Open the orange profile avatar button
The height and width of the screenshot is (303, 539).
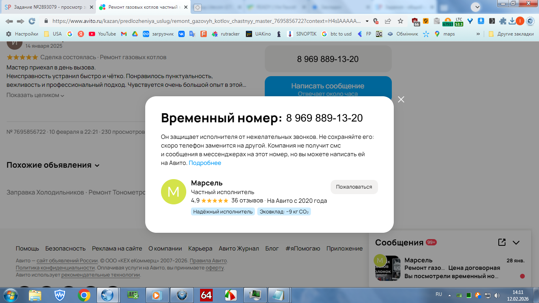pyautogui.click(x=520, y=21)
